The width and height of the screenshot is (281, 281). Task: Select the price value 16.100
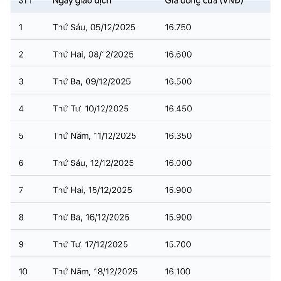[178, 272]
